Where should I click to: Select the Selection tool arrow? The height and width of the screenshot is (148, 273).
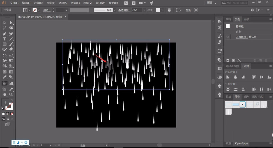5,23
